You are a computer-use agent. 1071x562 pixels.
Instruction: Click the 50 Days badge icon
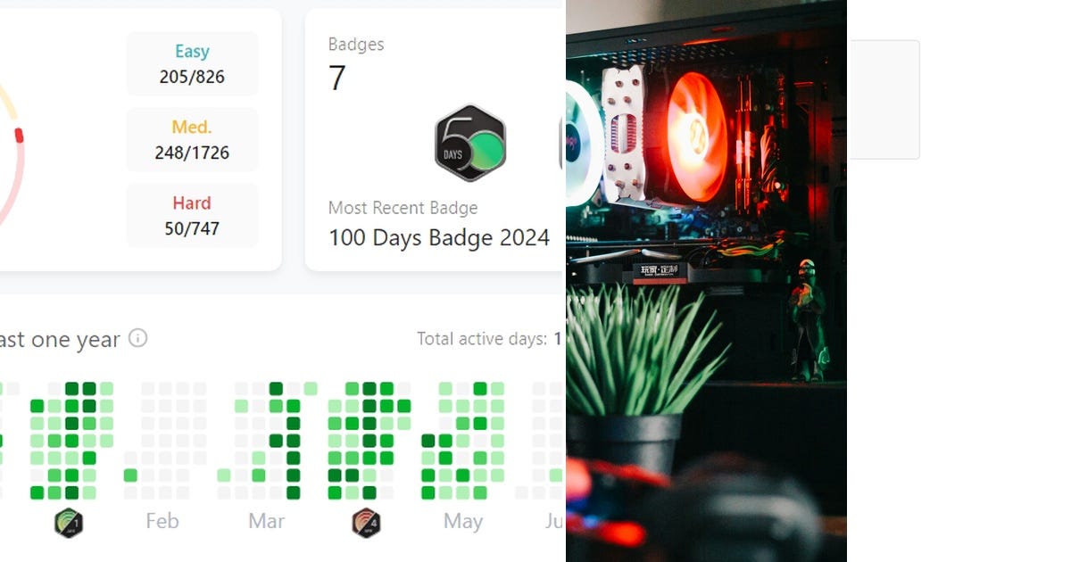point(470,144)
